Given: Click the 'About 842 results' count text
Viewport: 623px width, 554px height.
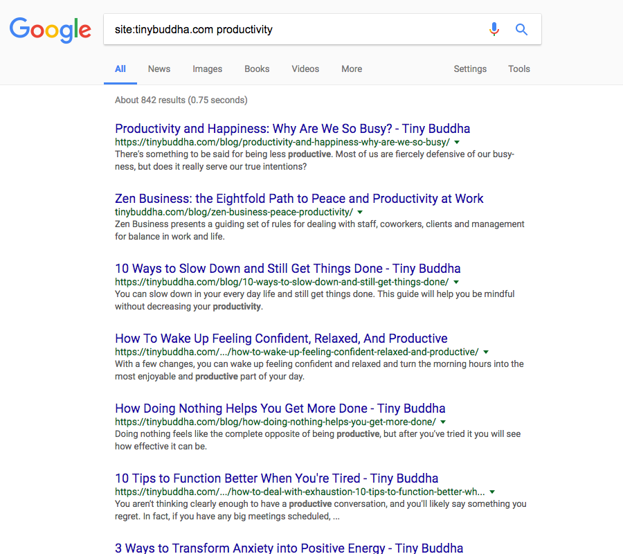Looking at the screenshot, I should tap(181, 100).
